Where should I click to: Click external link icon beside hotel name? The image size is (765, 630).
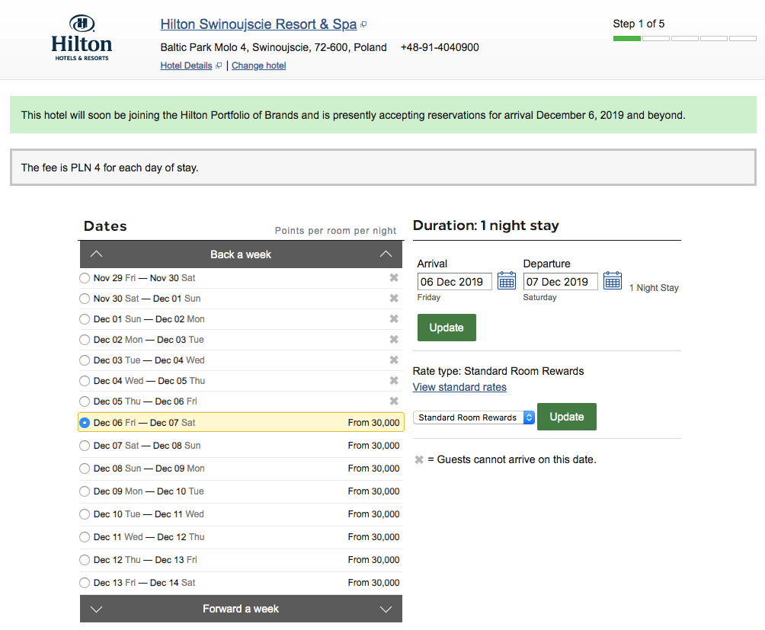(363, 24)
